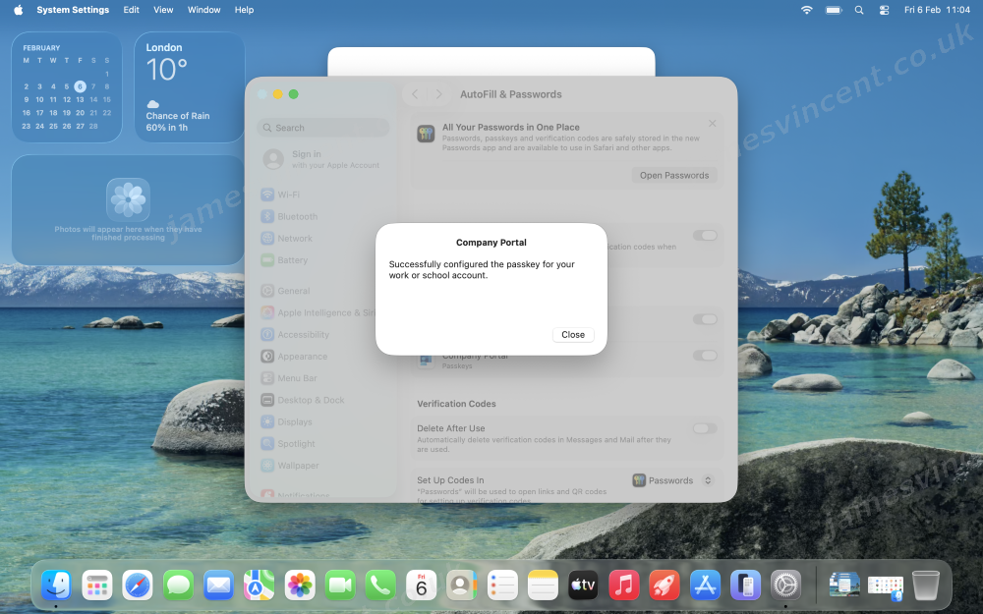This screenshot has width=983, height=614.
Task: Toggle the Company Portal passkeys switch
Action: coord(705,356)
